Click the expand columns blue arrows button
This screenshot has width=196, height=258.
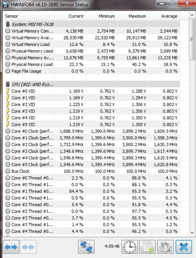coord(11,247)
